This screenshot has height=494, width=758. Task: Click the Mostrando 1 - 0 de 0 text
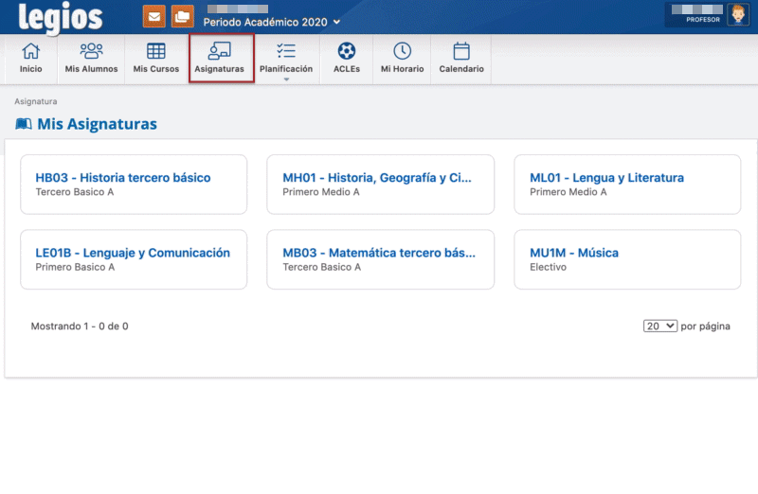coord(80,326)
